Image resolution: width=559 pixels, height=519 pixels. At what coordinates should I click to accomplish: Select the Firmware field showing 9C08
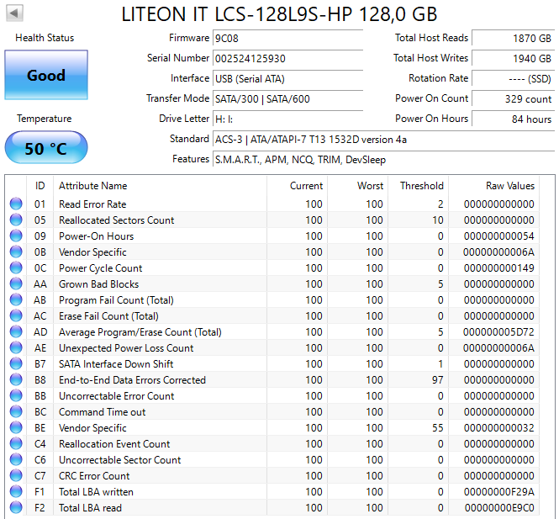click(x=287, y=38)
